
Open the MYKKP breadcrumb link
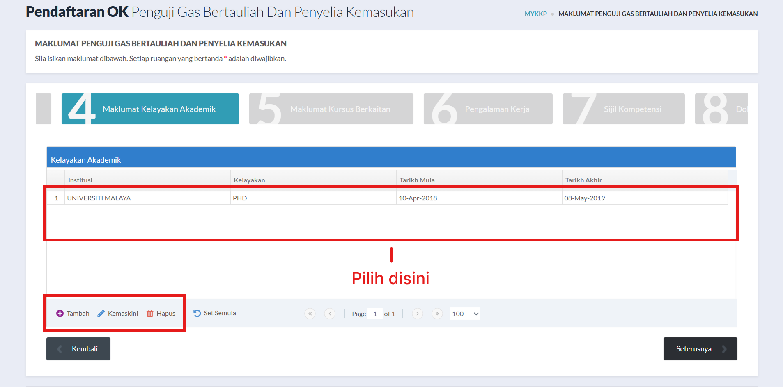535,14
